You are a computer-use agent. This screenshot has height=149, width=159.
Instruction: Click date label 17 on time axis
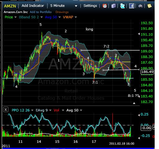click(94, 142)
